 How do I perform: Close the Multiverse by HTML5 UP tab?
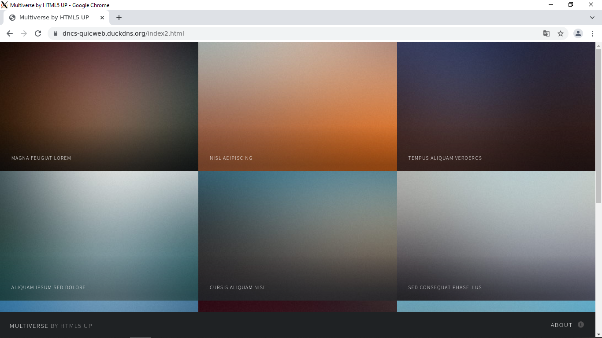coord(102,18)
